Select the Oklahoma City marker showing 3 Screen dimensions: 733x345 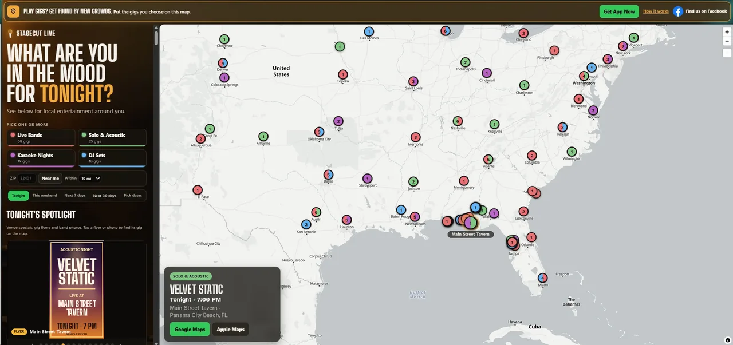[x=319, y=132]
